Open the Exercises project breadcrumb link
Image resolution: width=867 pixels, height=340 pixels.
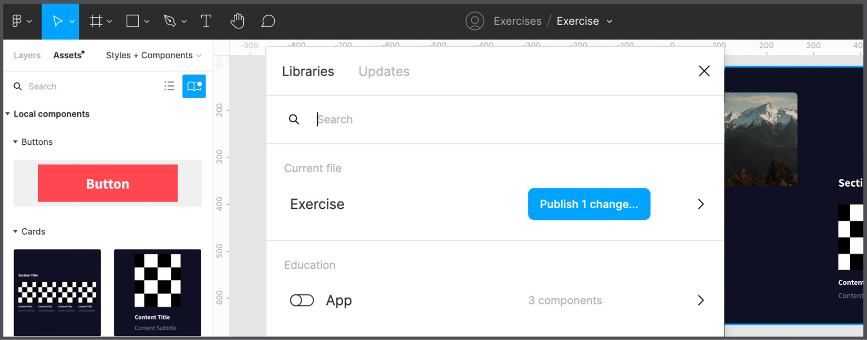517,21
